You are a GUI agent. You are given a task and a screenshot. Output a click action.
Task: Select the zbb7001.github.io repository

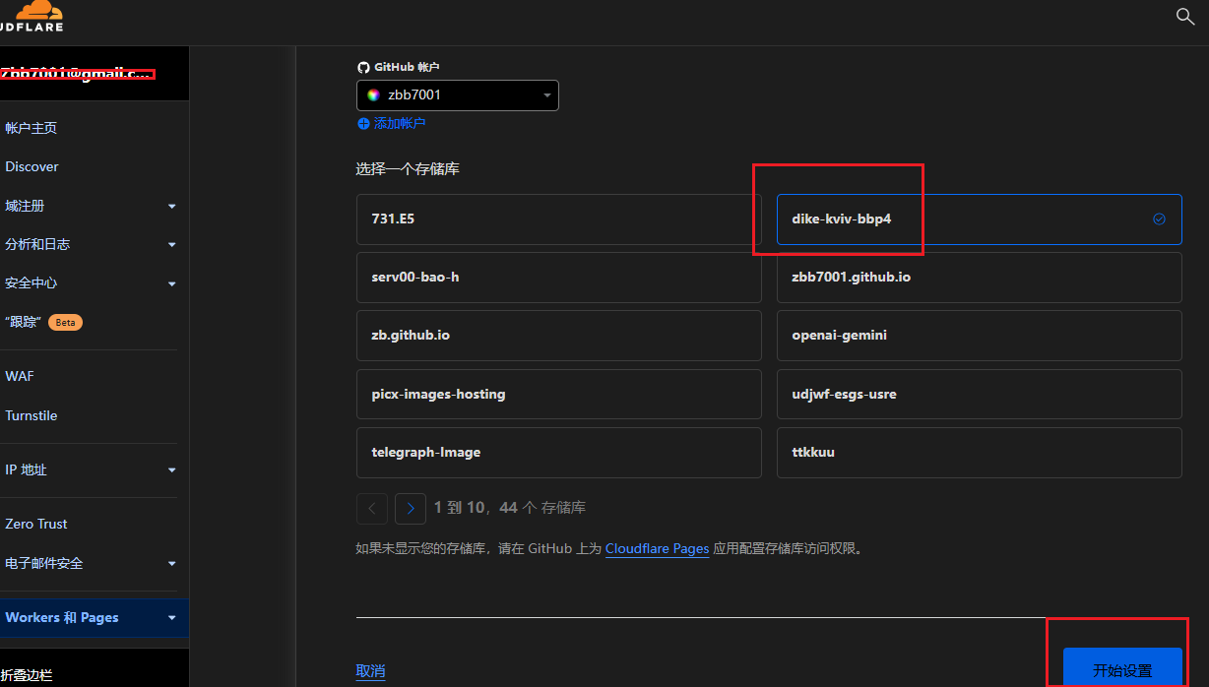[980, 278]
